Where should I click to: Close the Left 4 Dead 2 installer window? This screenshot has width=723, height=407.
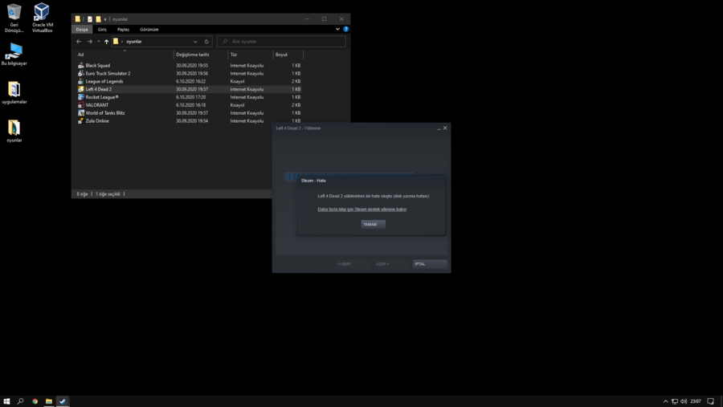445,128
